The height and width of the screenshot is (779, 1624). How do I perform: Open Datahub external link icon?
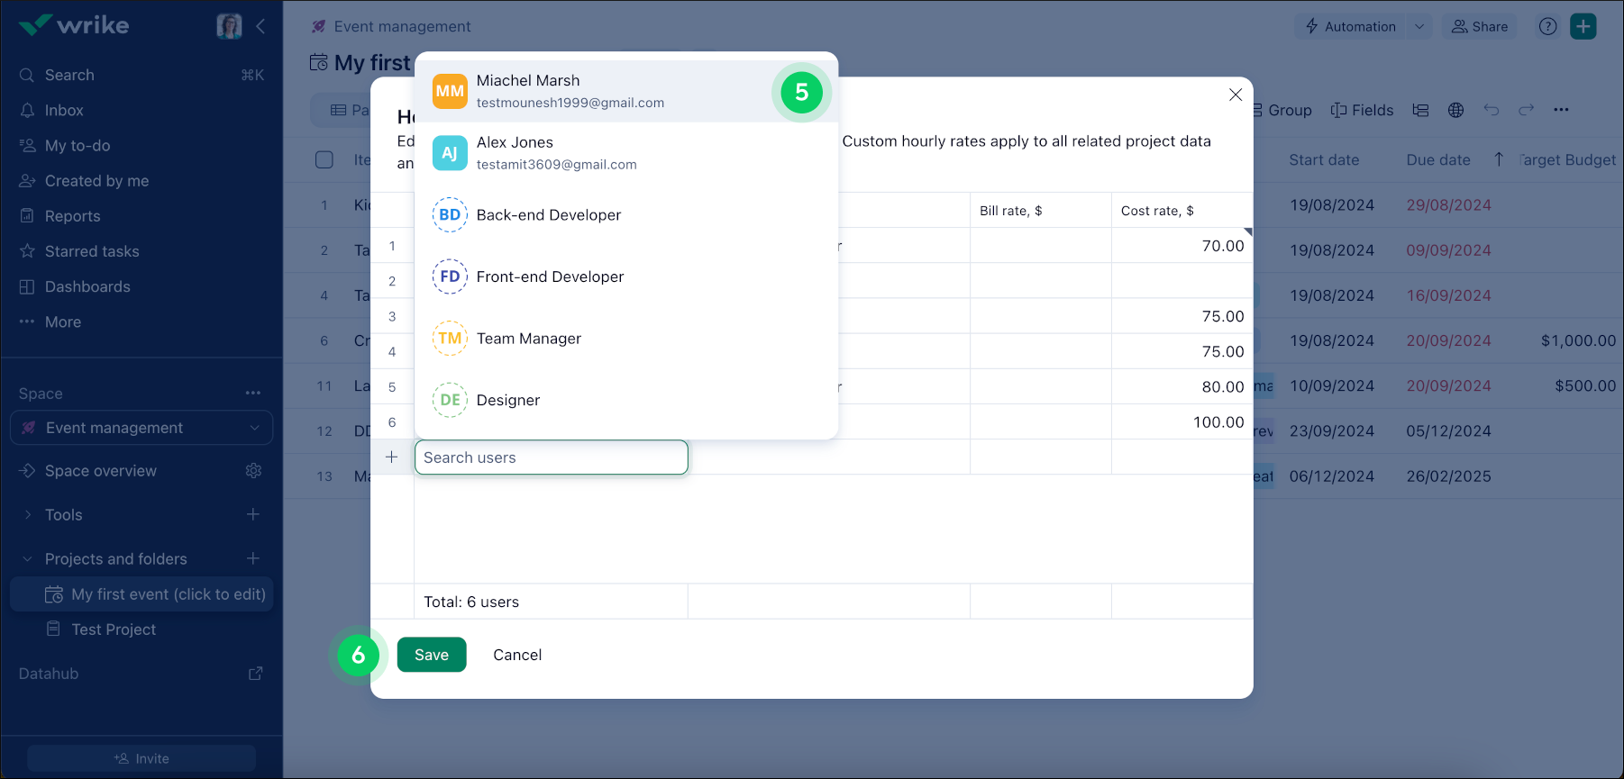click(256, 674)
